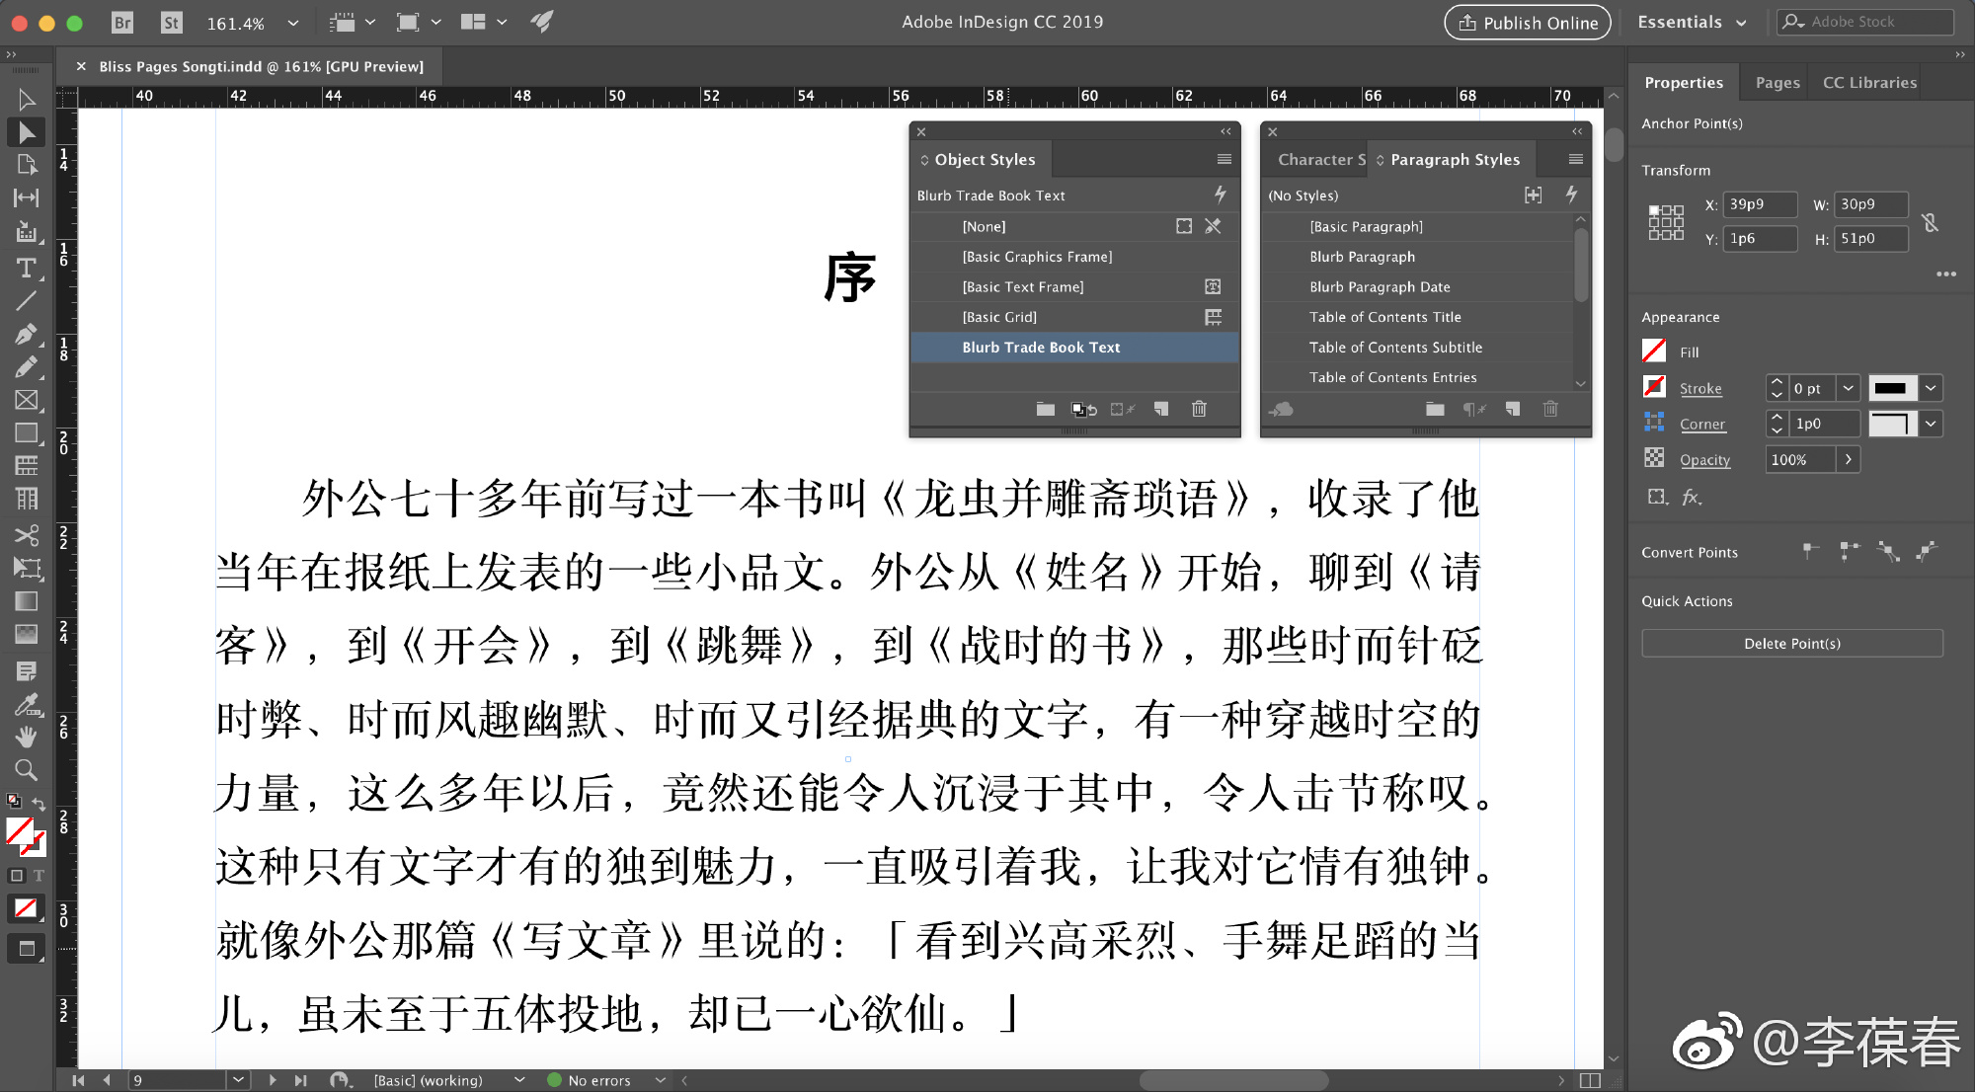1975x1092 pixels.
Task: Select the Hand tool
Action: (x=27, y=737)
